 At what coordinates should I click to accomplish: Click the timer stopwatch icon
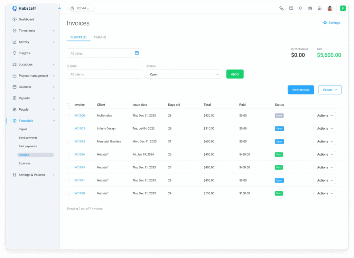coord(72,8)
